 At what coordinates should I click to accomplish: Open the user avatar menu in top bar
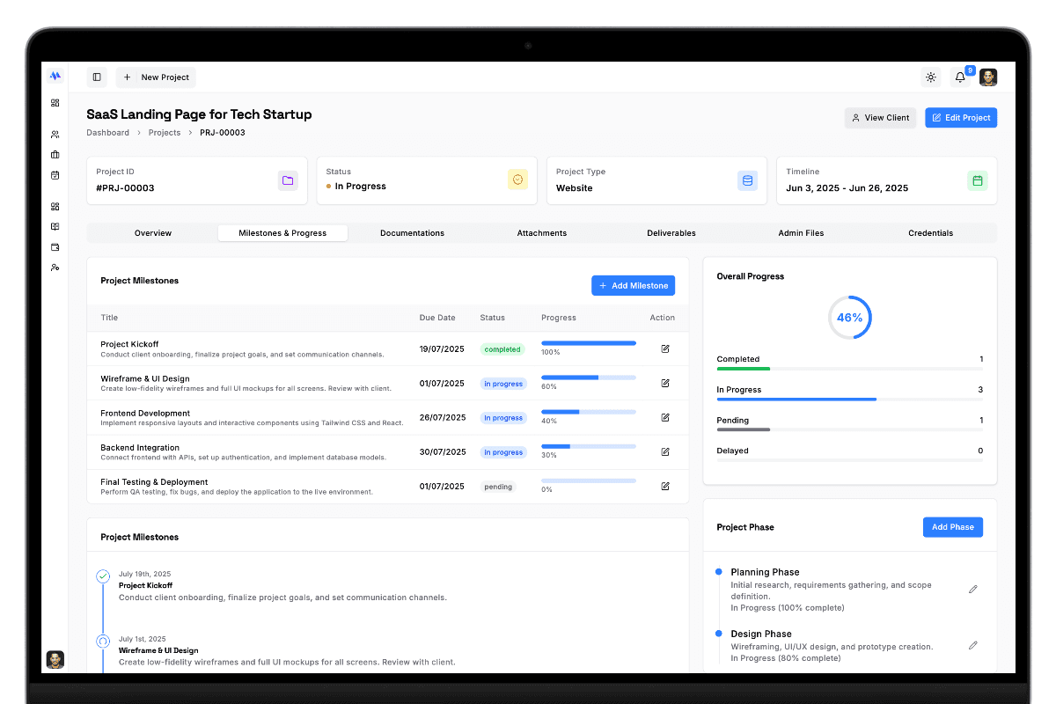[988, 77]
